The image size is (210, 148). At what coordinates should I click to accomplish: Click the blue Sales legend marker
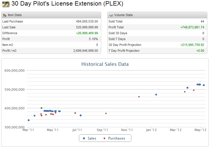pos(84,138)
